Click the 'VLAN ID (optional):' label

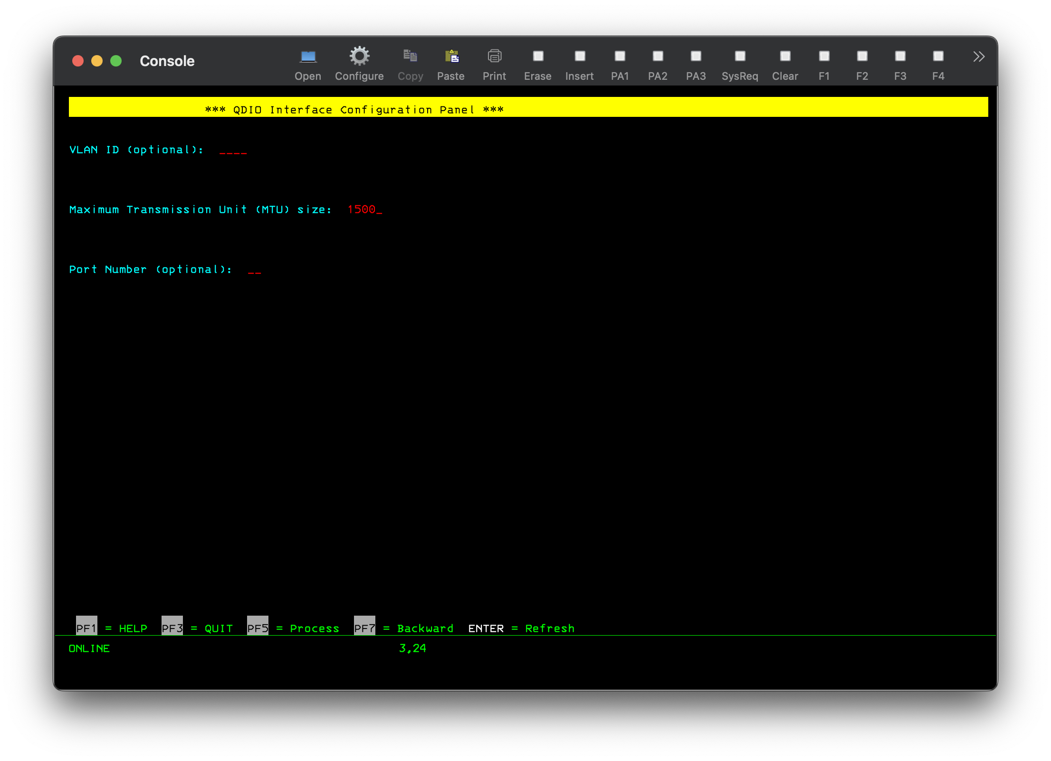point(136,150)
